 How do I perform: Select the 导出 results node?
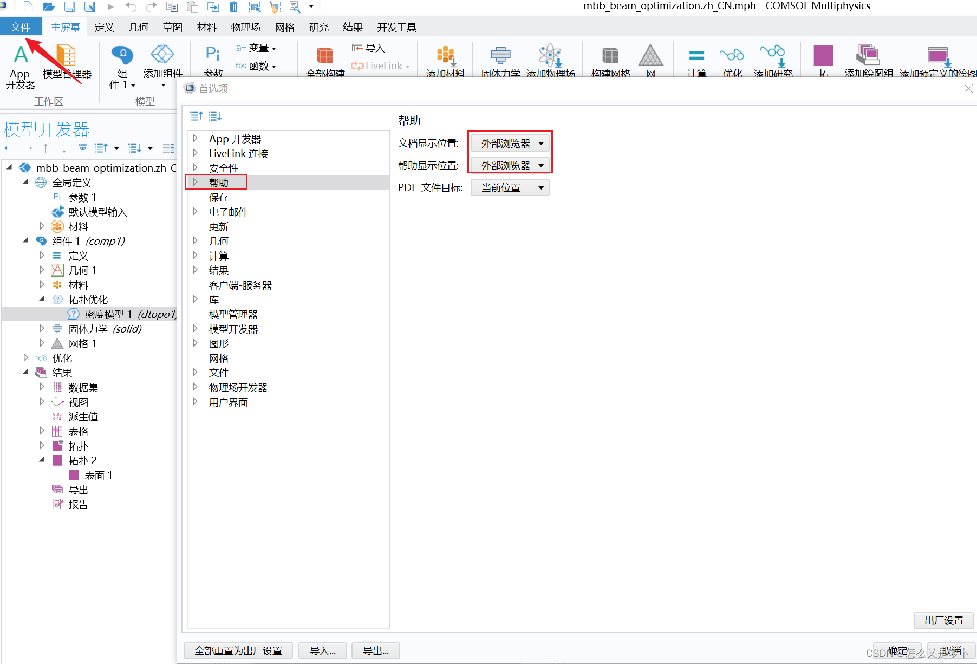78,490
